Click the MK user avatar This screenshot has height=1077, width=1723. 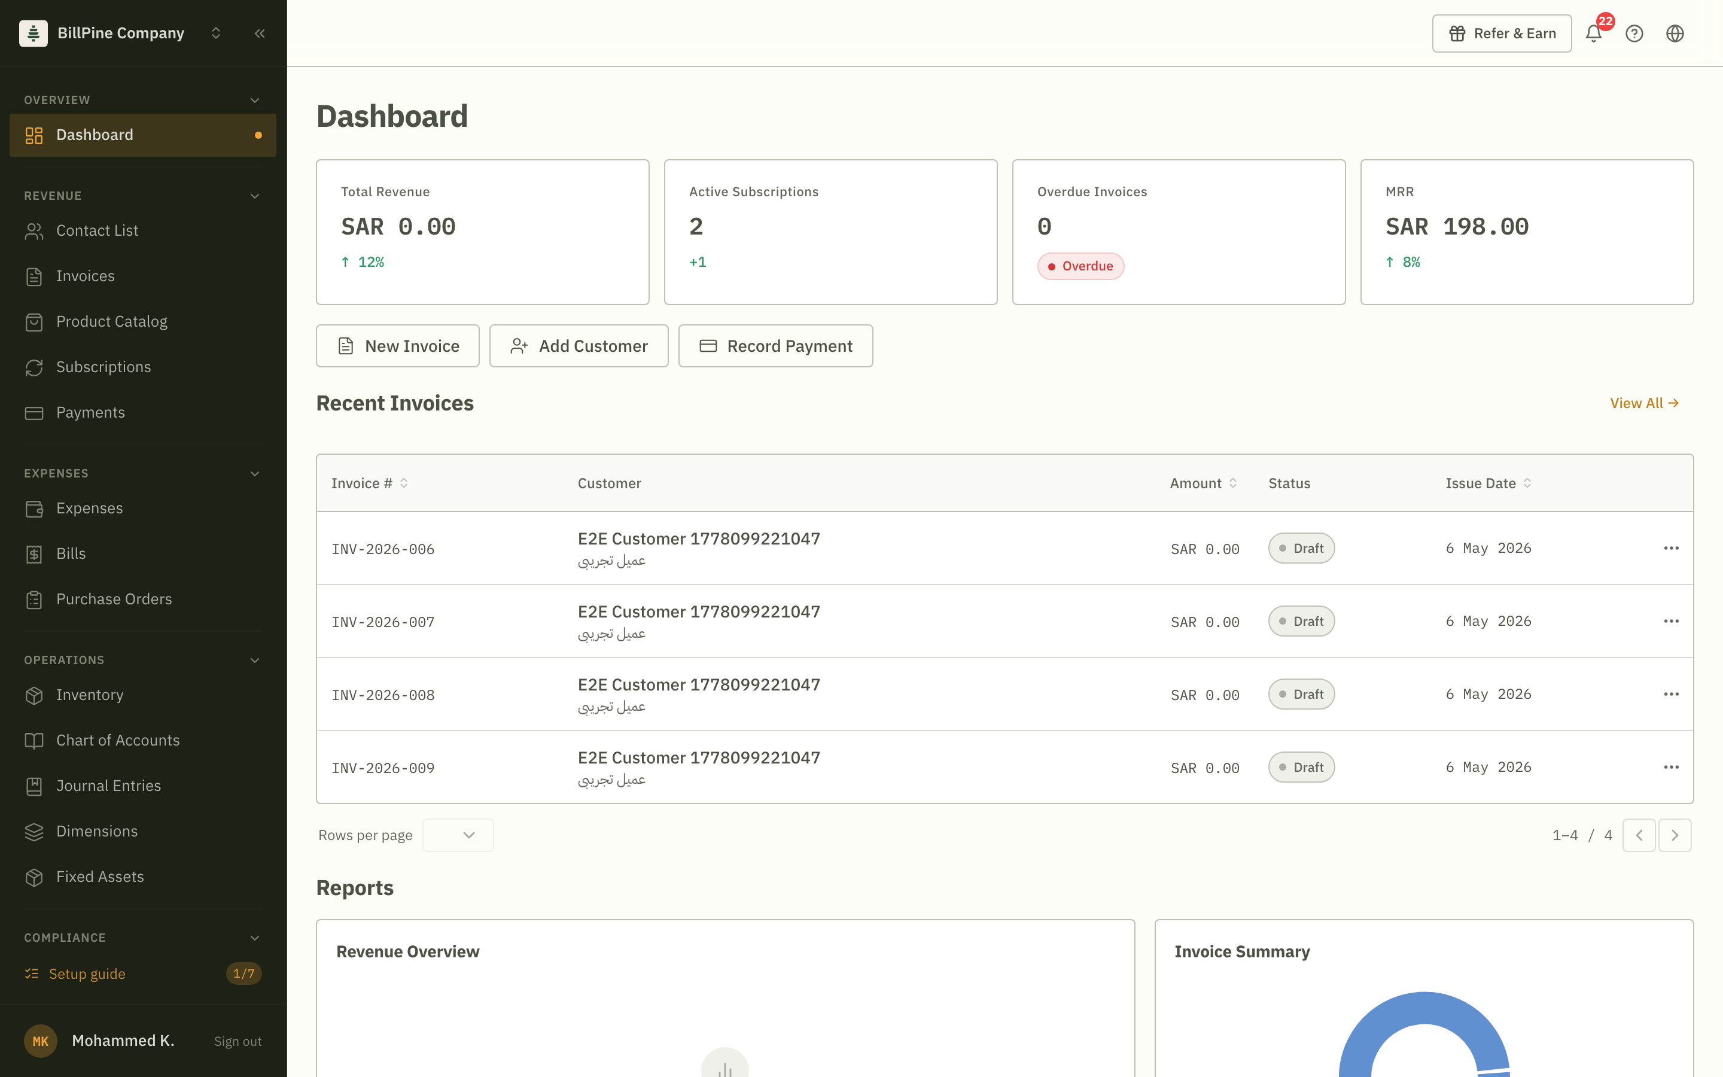coord(41,1041)
